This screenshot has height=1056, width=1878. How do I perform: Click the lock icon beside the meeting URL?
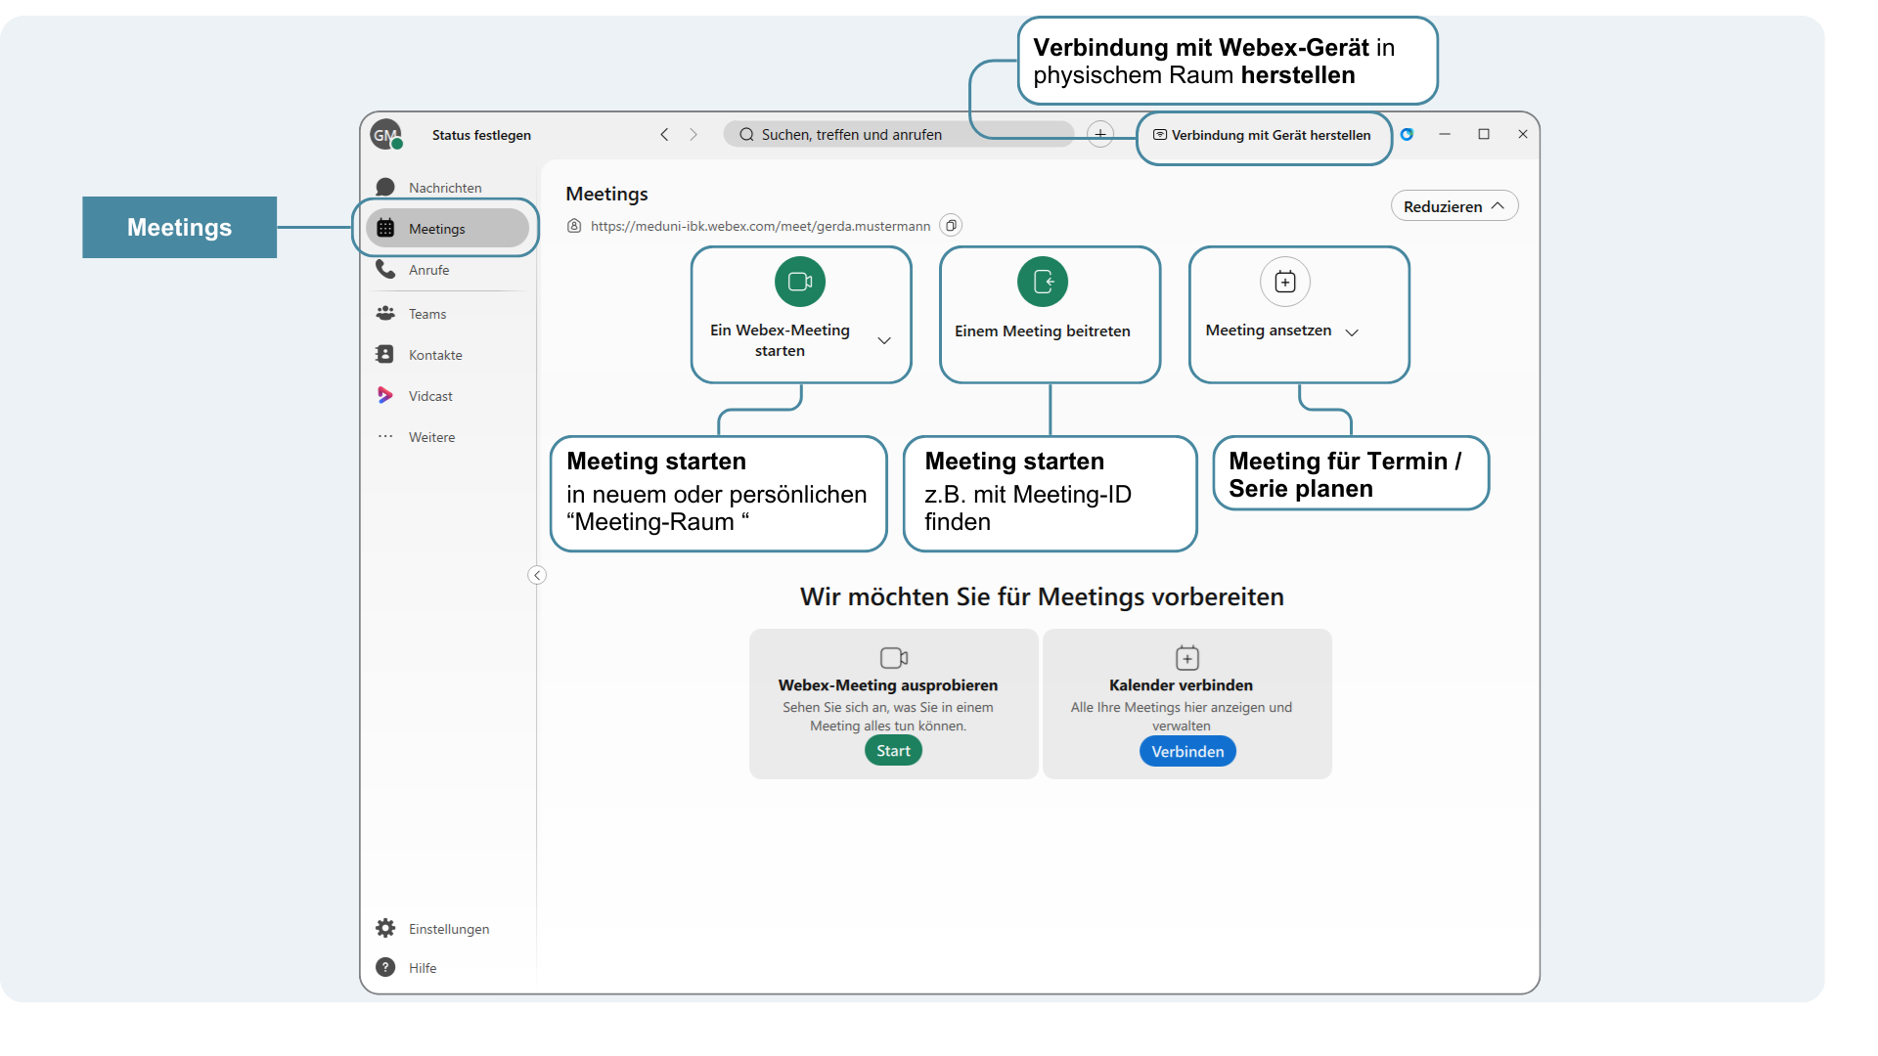(574, 226)
